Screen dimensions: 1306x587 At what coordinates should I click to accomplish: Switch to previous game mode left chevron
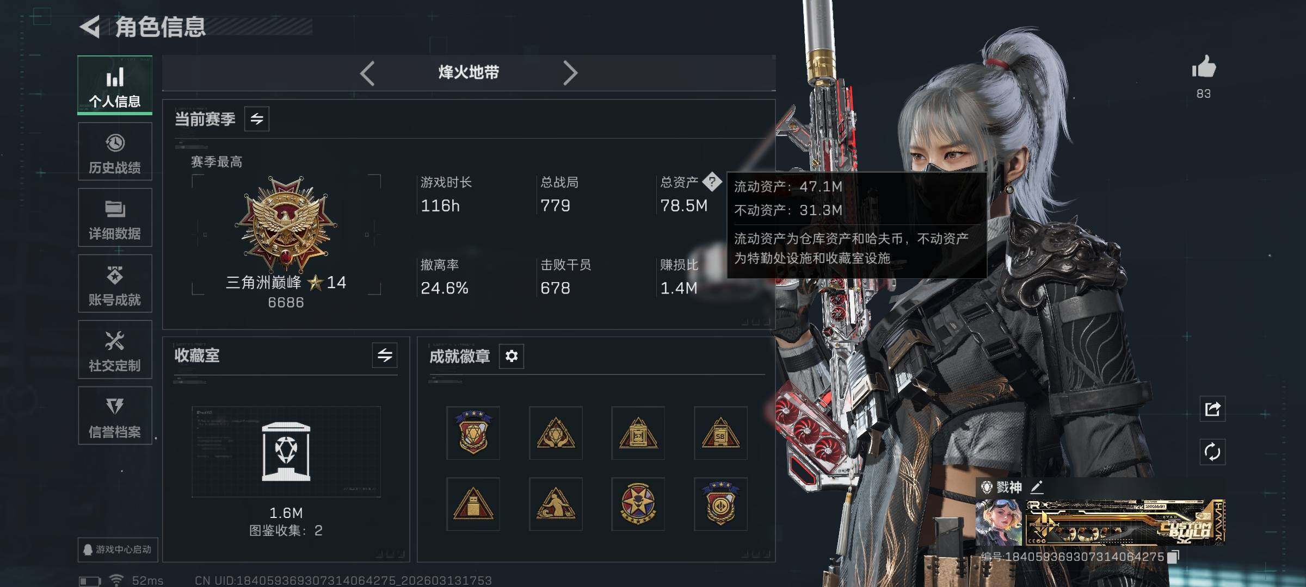click(367, 73)
